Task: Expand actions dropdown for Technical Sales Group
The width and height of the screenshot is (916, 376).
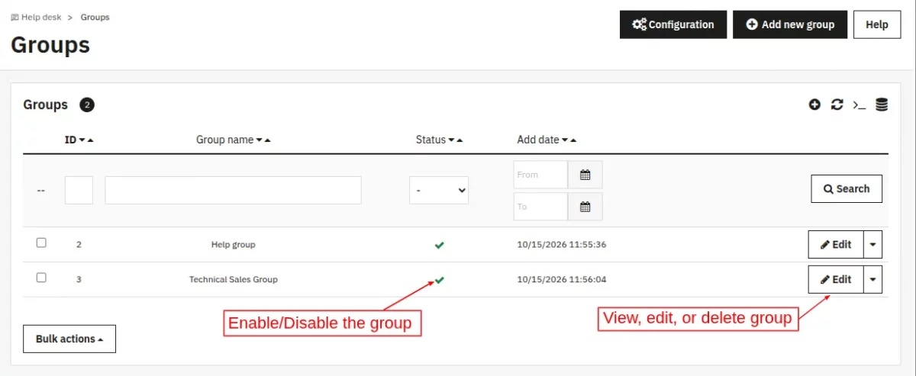Action: tap(873, 279)
